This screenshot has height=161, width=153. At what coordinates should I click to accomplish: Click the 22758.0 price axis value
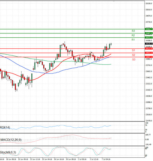(x=149, y=108)
